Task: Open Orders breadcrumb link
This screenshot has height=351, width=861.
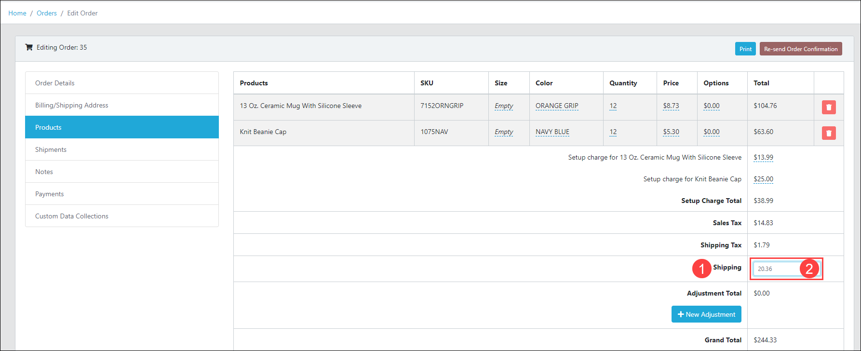Action: coord(47,13)
